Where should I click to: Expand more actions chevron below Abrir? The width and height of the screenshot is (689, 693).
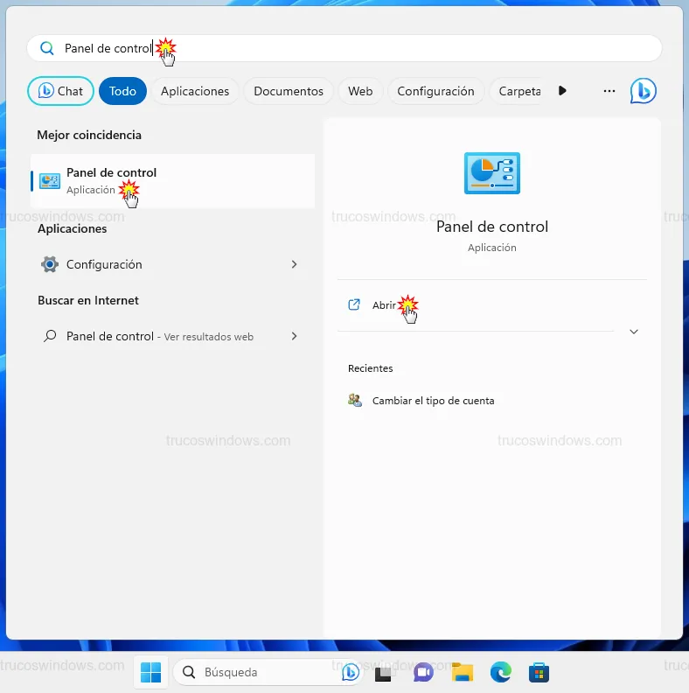tap(634, 332)
